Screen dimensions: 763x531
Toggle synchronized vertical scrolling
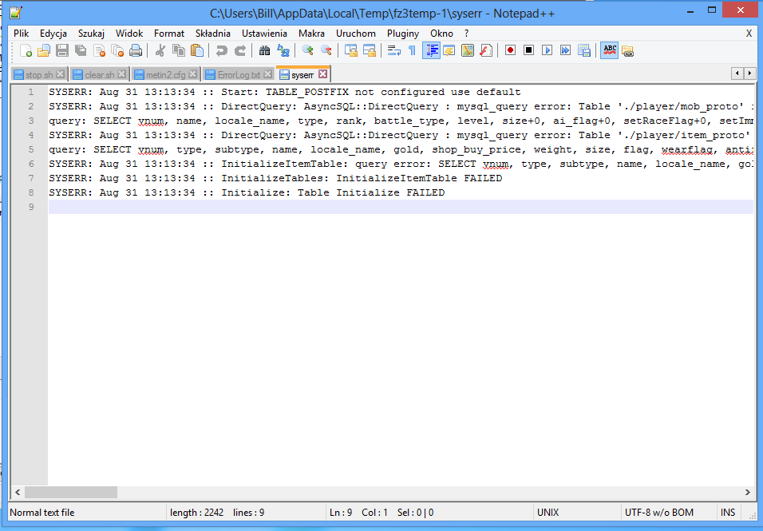(x=351, y=50)
